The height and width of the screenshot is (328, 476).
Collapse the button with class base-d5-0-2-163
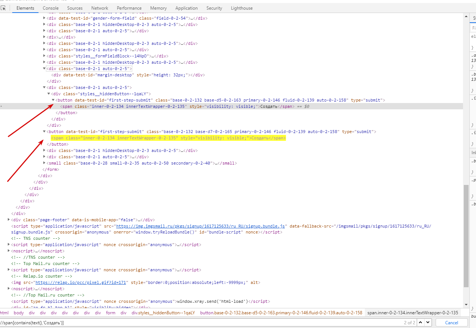[53, 100]
